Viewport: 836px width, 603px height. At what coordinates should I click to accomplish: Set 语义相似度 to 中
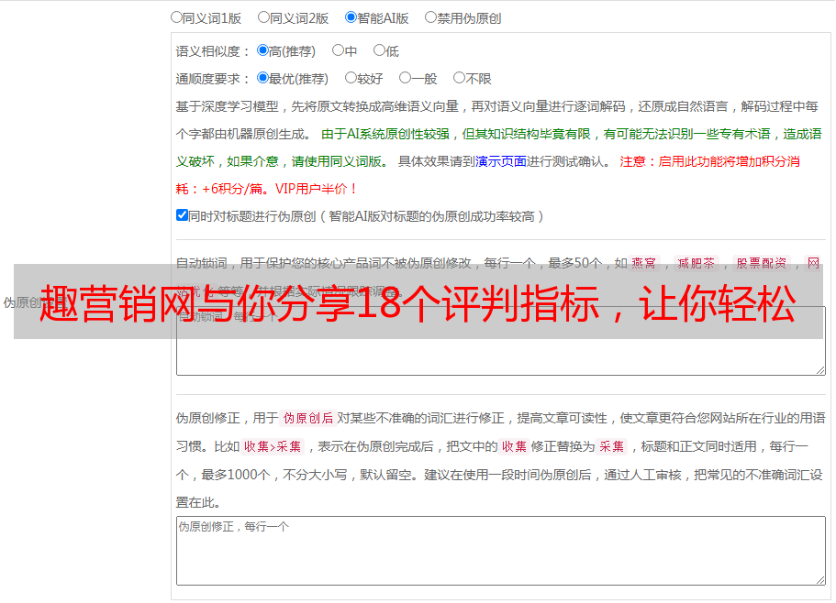coord(338,50)
